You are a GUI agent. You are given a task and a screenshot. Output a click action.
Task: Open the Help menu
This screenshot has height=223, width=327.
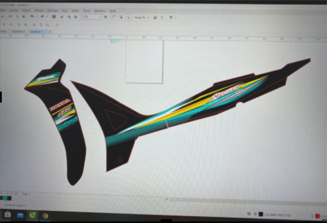tap(113, 11)
